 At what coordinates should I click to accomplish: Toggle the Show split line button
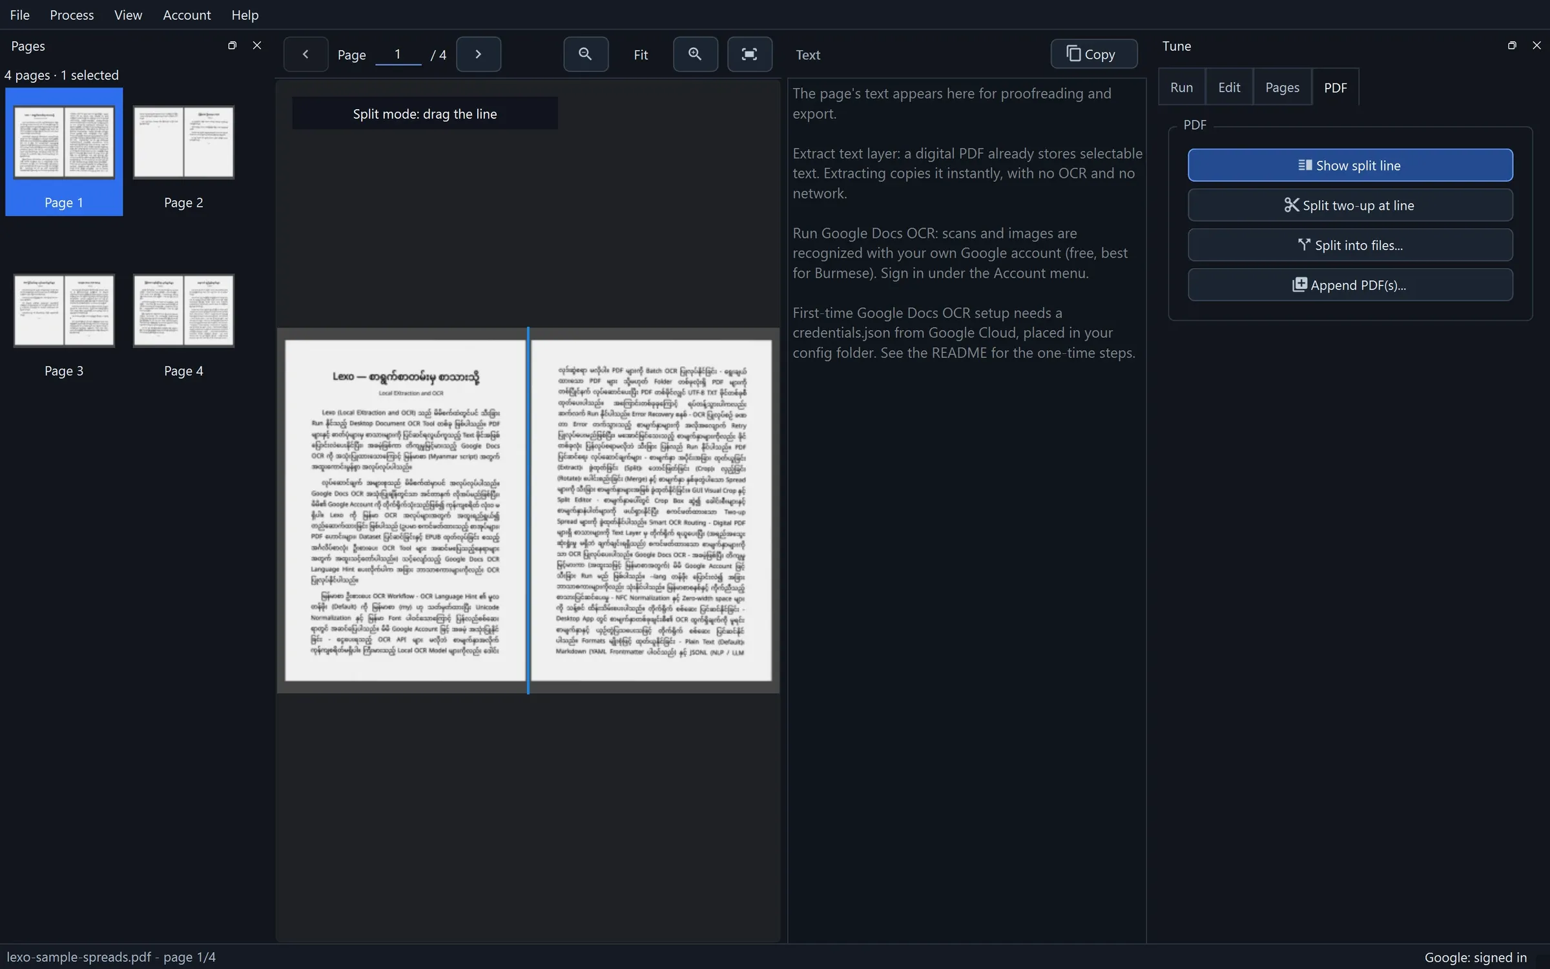pyautogui.click(x=1350, y=165)
